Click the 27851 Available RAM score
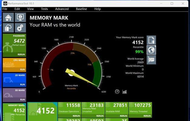This screenshot has height=121, width=190. [x=120, y=105]
